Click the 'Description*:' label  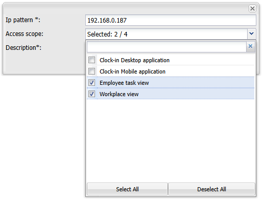[24, 48]
